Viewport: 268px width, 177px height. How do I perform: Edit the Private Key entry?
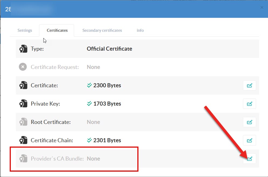pos(249,104)
